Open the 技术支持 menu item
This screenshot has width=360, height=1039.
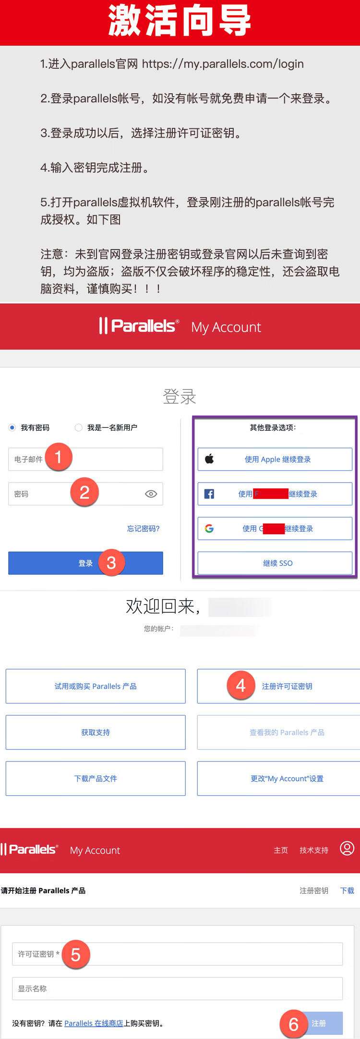coord(314,850)
